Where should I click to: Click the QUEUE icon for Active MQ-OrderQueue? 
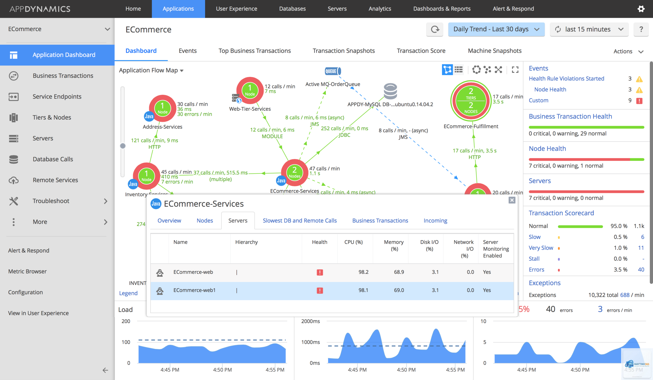click(333, 71)
